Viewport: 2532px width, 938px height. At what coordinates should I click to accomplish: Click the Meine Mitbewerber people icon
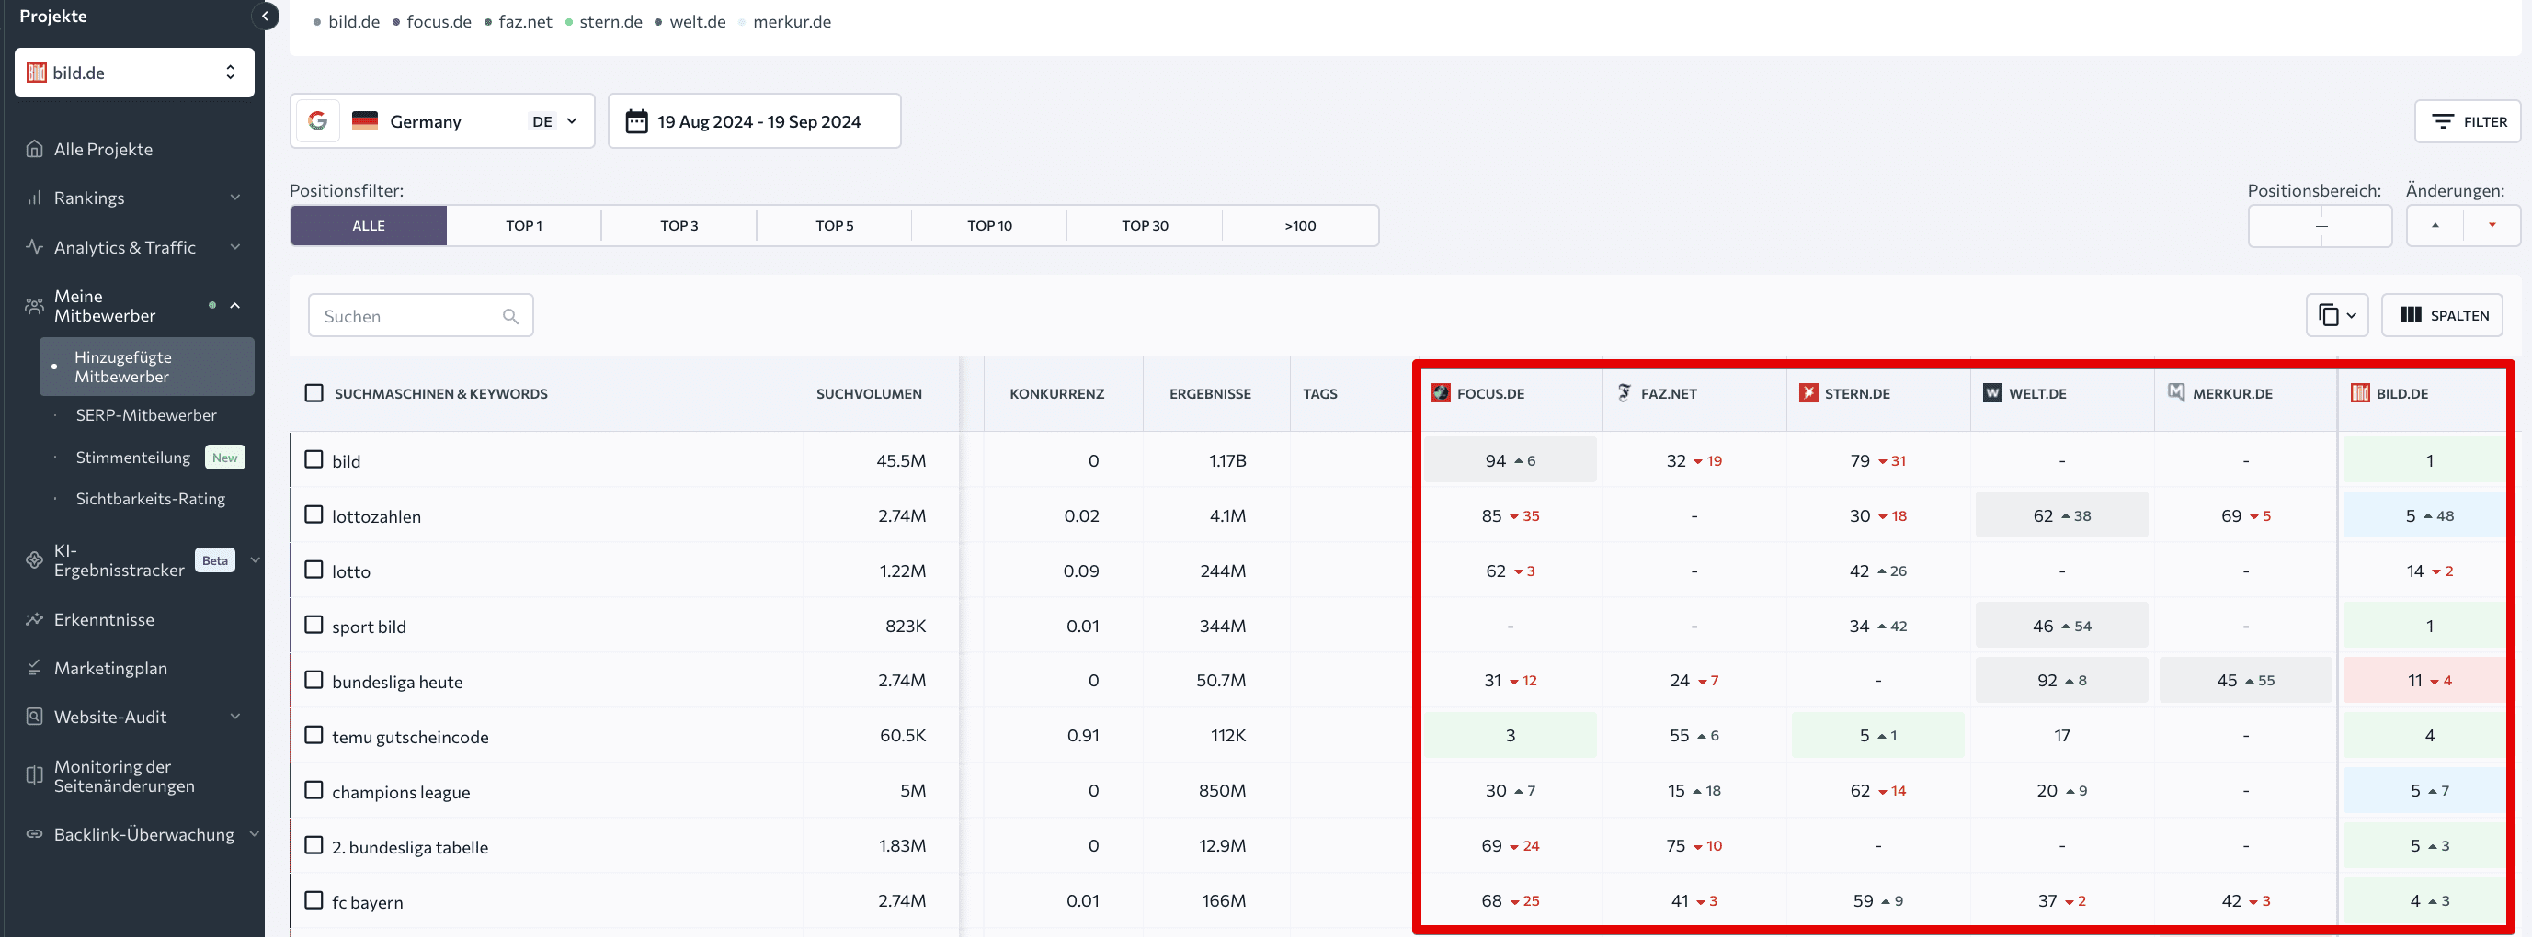34,307
